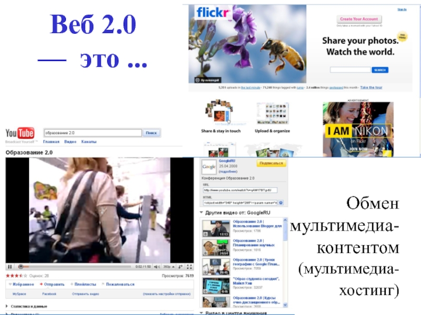421x315 pixels.
Task: Open the Уроки географии с Google video
Action: [x=256, y=262]
